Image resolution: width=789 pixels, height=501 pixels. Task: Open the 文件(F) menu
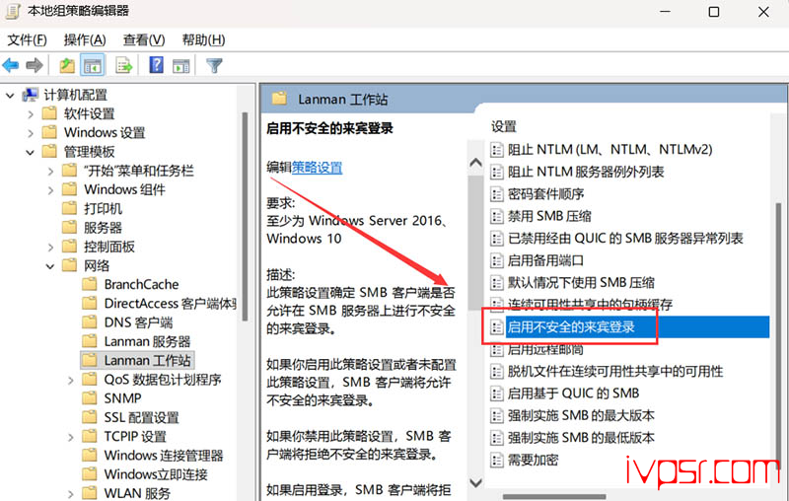coord(27,39)
